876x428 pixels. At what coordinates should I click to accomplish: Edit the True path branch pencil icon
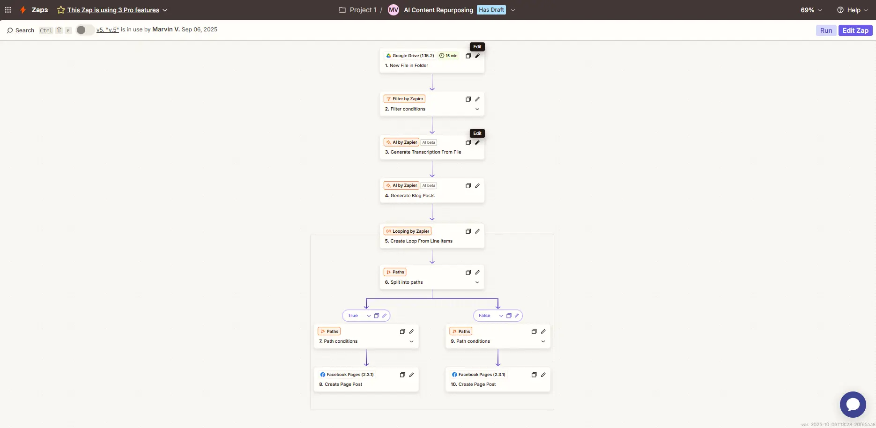(x=385, y=316)
